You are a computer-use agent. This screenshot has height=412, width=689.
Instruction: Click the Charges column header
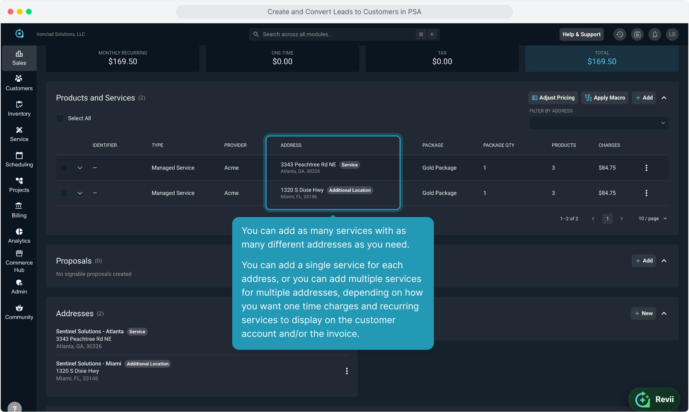609,145
